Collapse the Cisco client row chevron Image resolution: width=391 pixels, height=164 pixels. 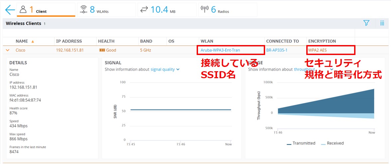pyautogui.click(x=8, y=50)
